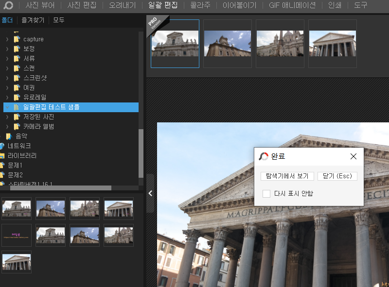Select the 스캔 folder icon
The height and width of the screenshot is (287, 389).
[17, 68]
